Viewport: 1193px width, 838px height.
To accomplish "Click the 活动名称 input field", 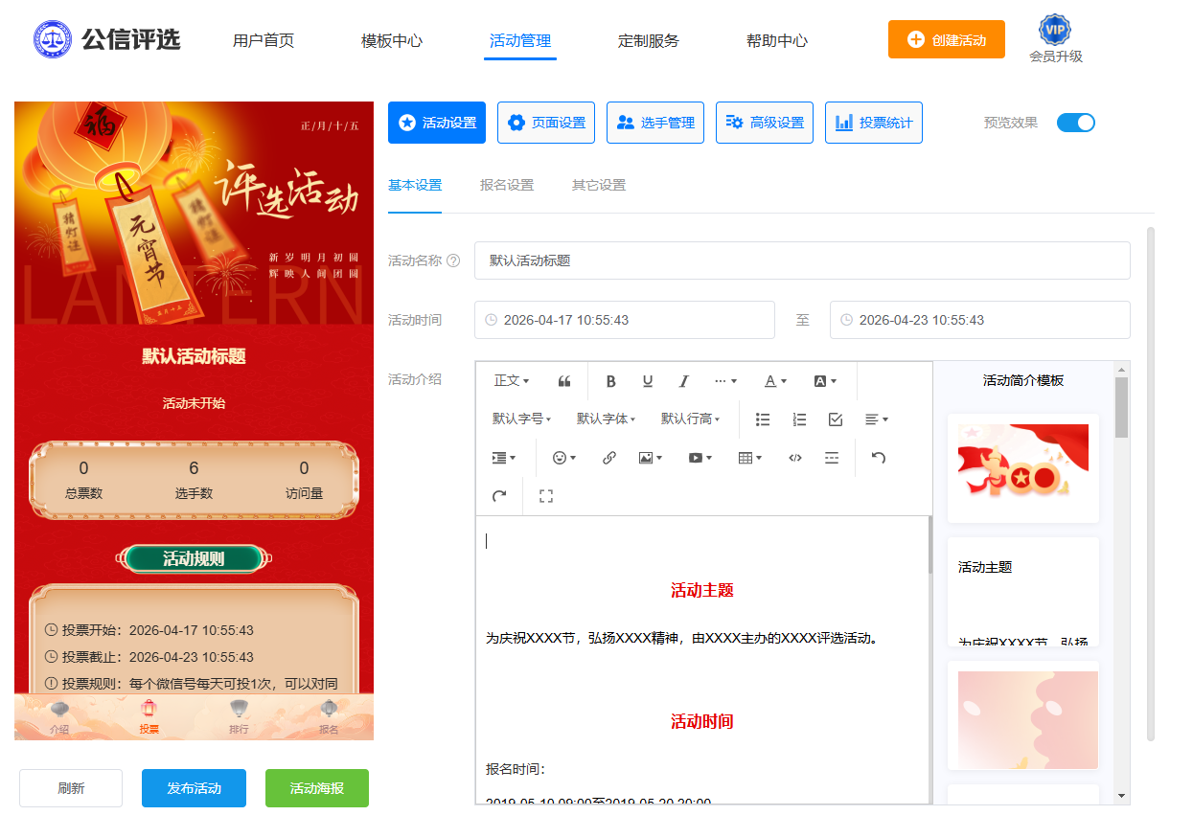I will tap(802, 260).
